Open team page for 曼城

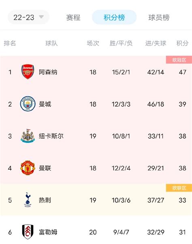[x=45, y=104]
